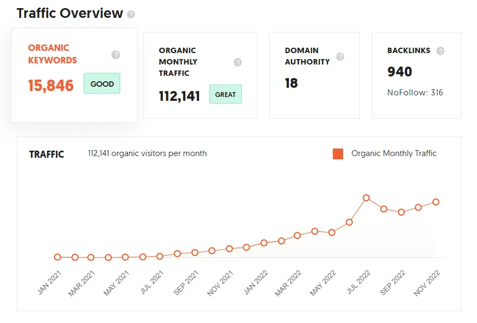Click the 112,141 monthly traffic card value

coord(179,96)
